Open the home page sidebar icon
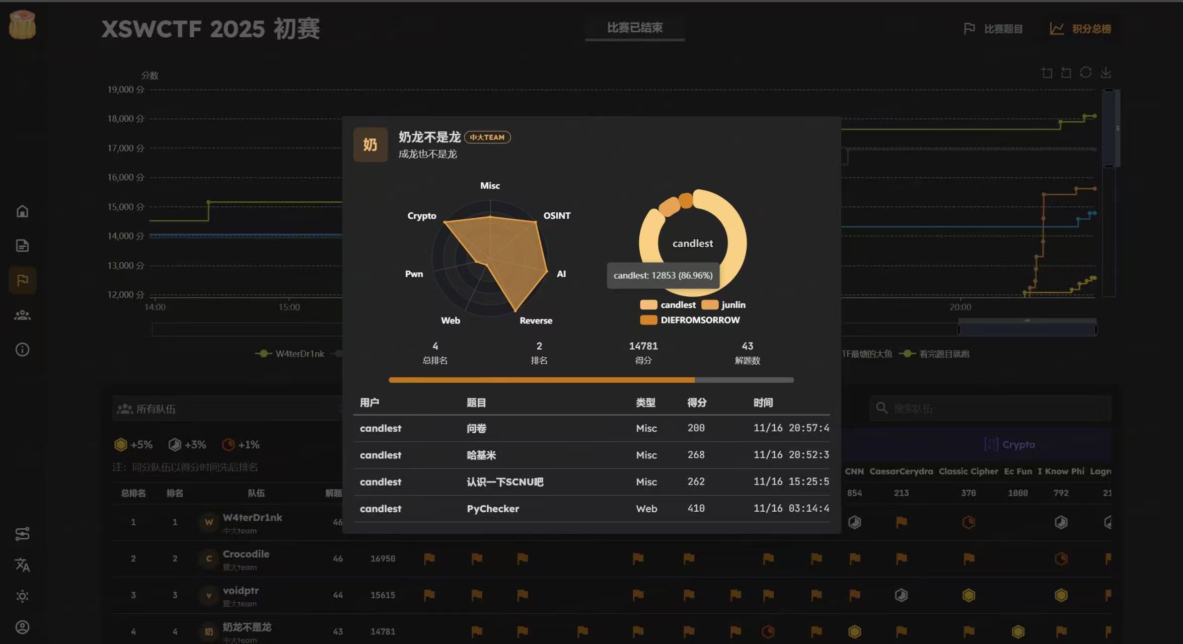Image resolution: width=1183 pixels, height=644 pixels. (22, 211)
